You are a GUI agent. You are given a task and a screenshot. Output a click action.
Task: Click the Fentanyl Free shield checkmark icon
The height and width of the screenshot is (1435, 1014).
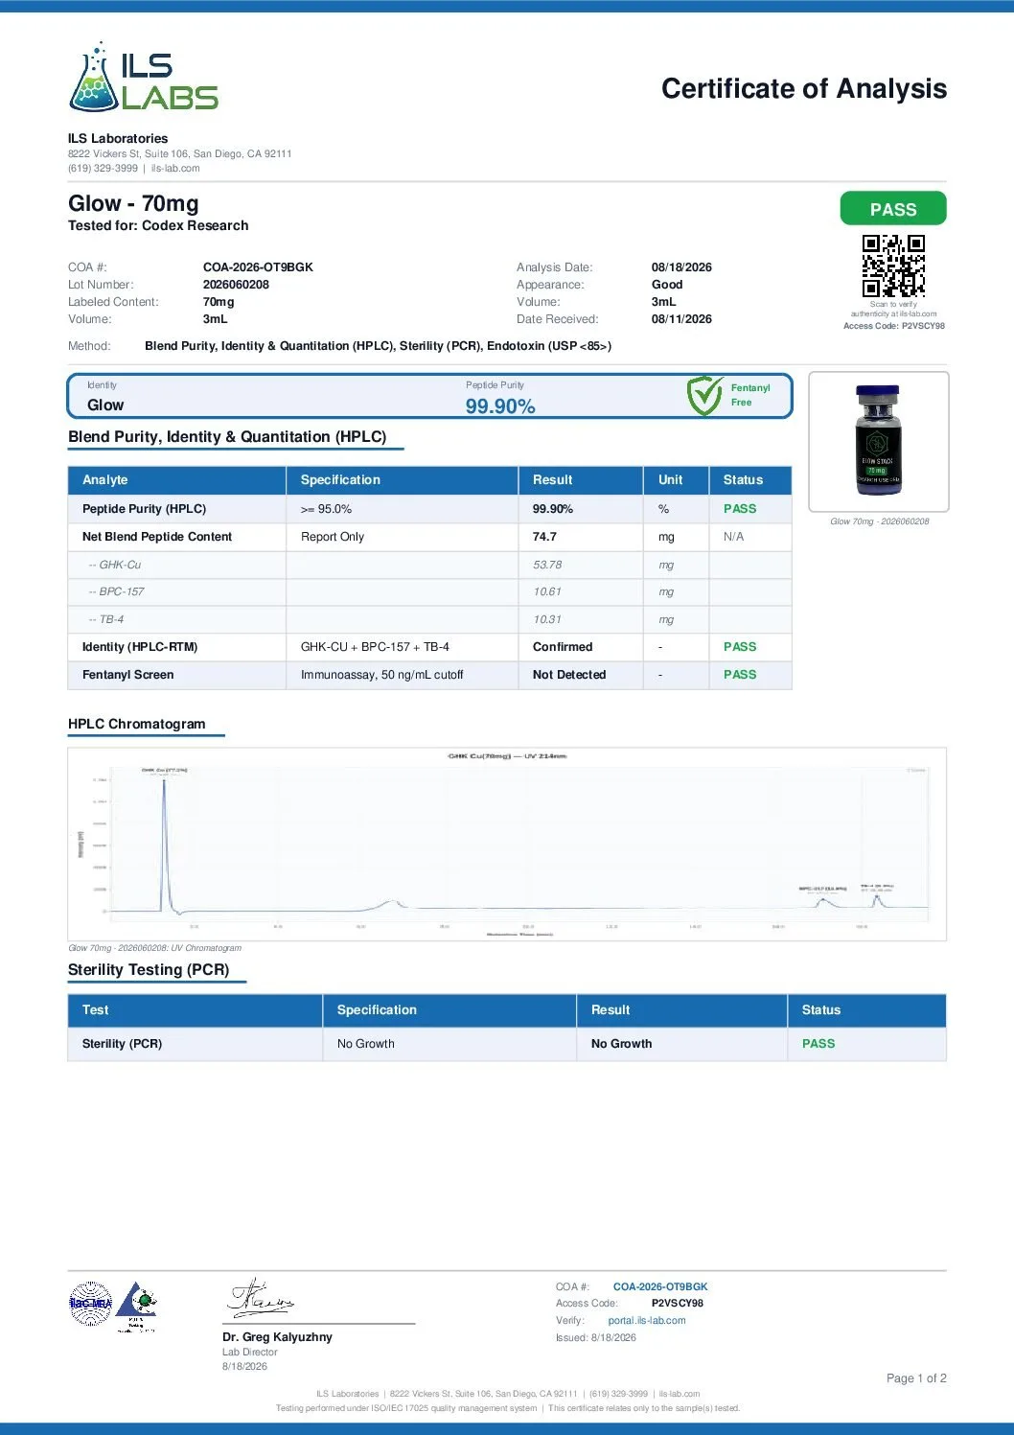click(704, 396)
